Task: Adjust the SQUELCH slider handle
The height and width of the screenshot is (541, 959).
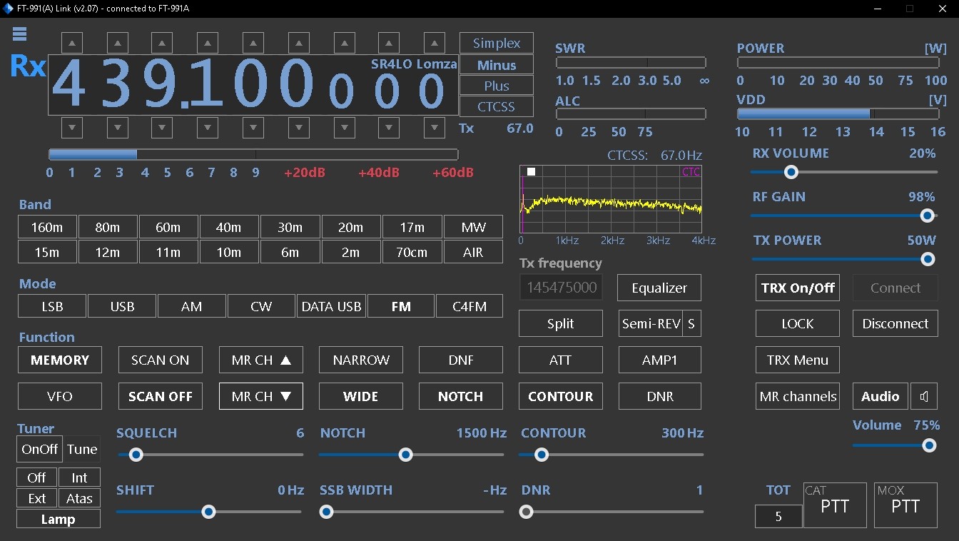Action: (136, 455)
